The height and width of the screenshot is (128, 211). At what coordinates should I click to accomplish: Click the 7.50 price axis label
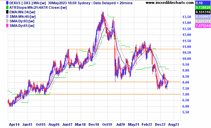[x=186, y=88]
